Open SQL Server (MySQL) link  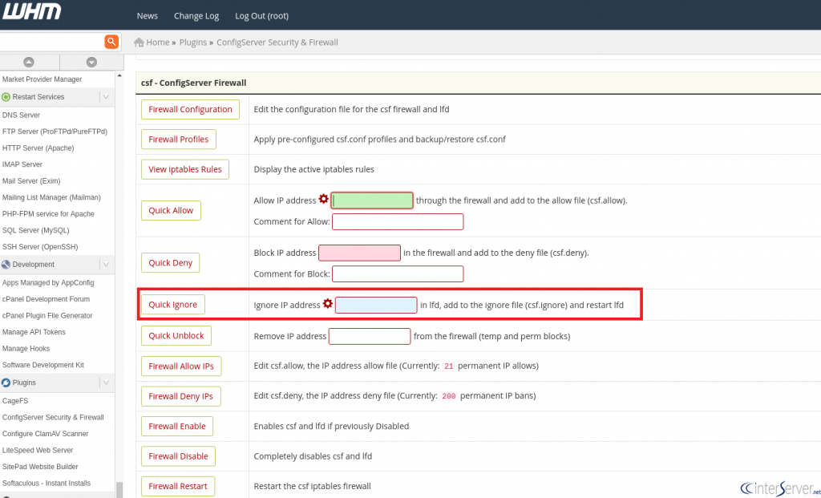35,230
